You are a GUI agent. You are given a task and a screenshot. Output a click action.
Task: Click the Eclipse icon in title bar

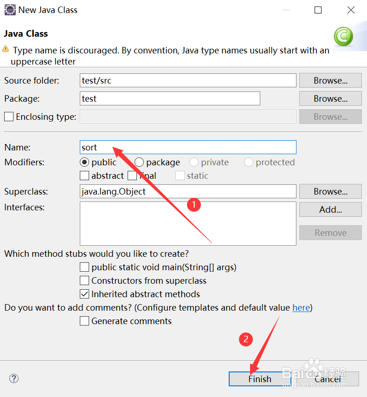tap(10, 10)
